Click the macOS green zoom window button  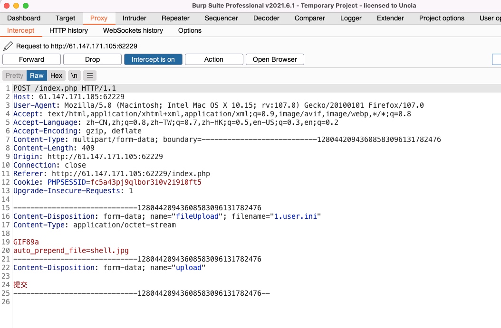click(26, 6)
